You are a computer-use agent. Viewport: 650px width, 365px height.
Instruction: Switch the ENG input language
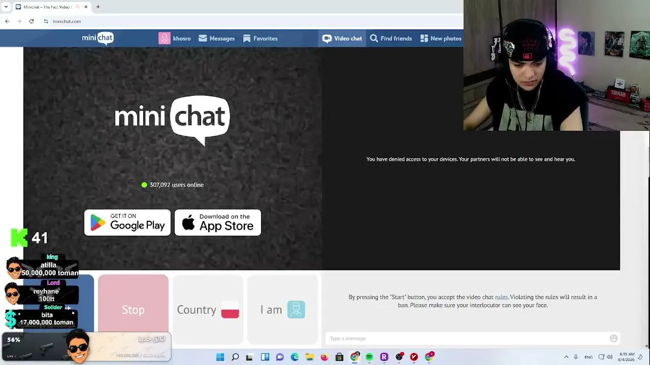point(589,357)
